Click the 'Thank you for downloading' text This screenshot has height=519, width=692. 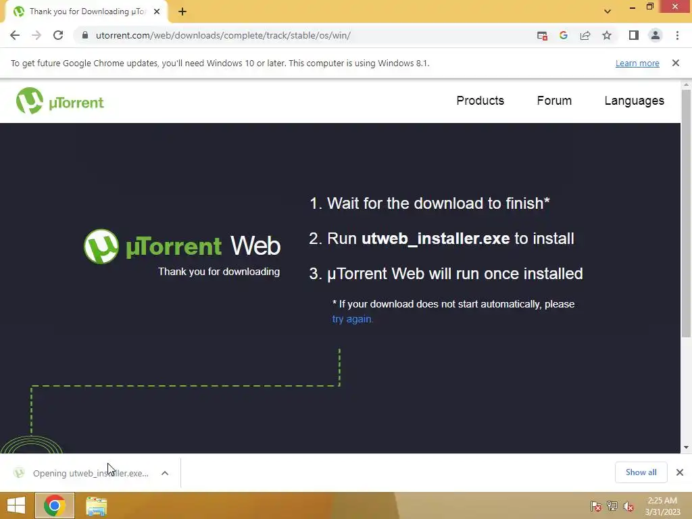[219, 272]
